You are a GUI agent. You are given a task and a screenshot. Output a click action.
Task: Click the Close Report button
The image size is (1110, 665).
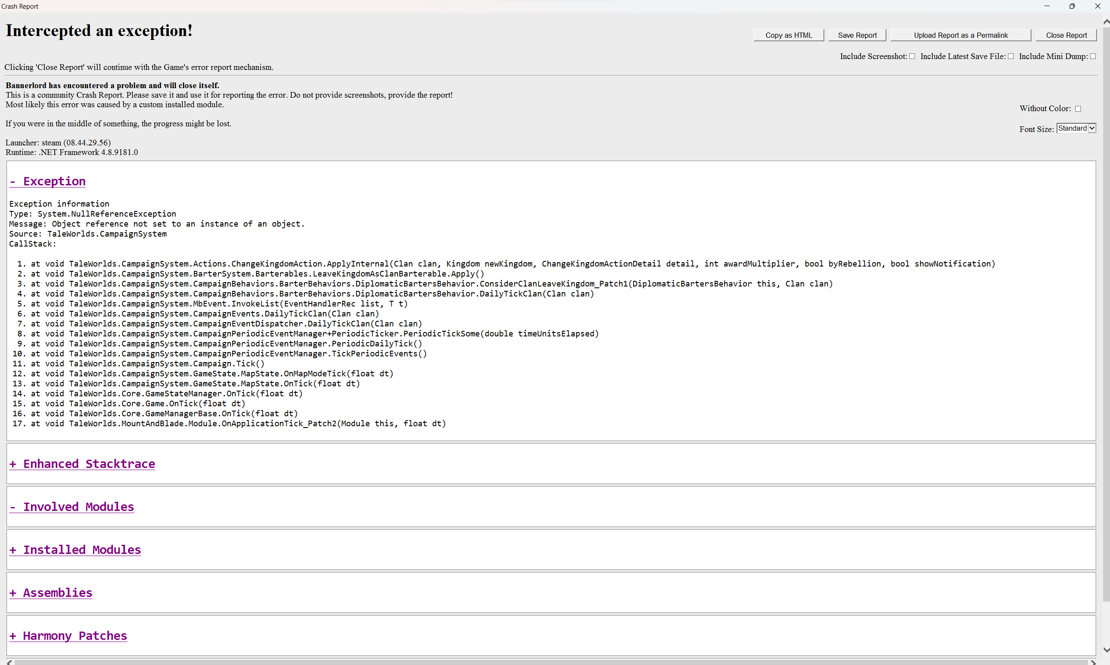(x=1067, y=35)
